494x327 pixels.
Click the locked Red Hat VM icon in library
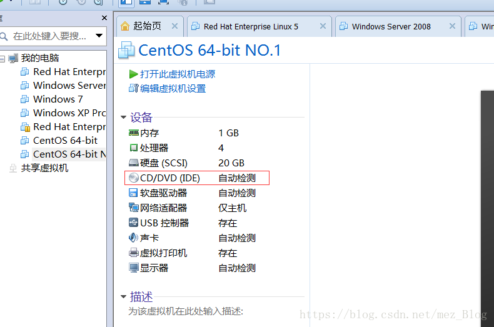(x=25, y=127)
